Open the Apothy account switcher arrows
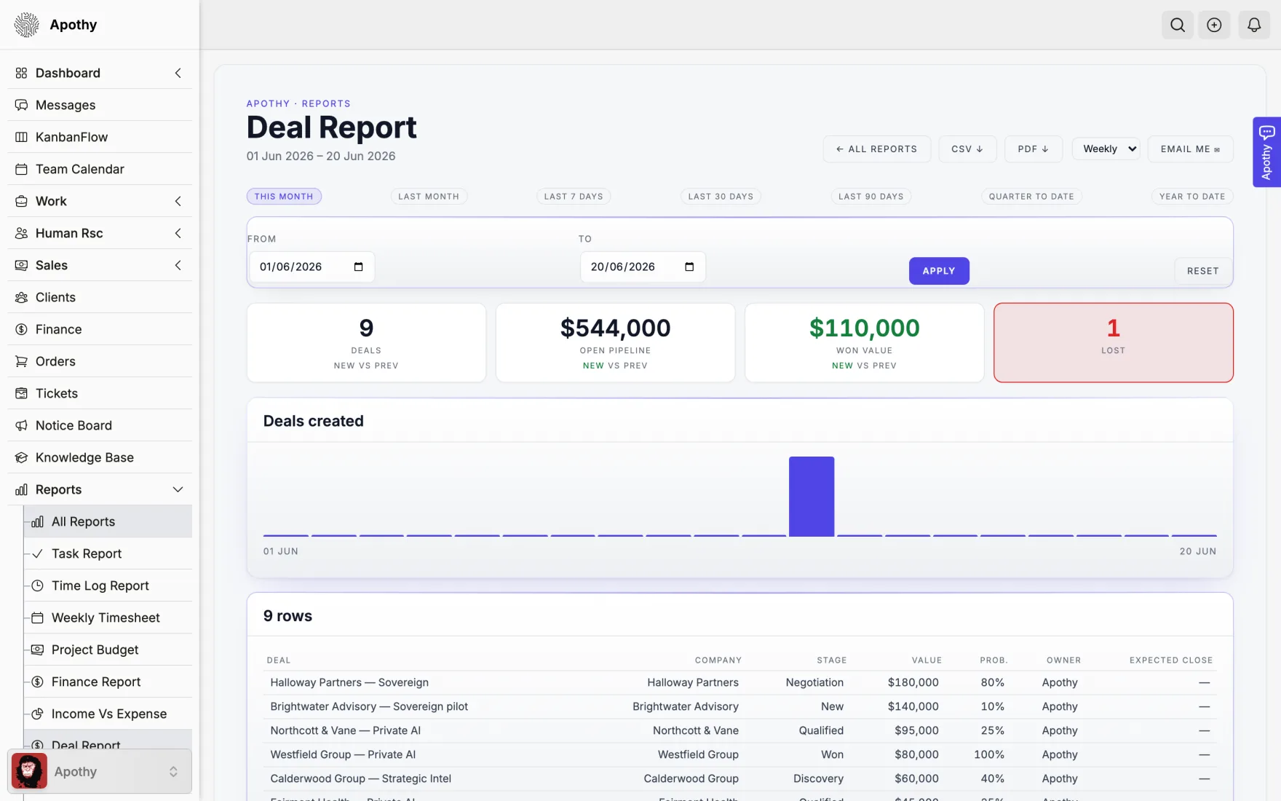The width and height of the screenshot is (1281, 801). point(173,771)
